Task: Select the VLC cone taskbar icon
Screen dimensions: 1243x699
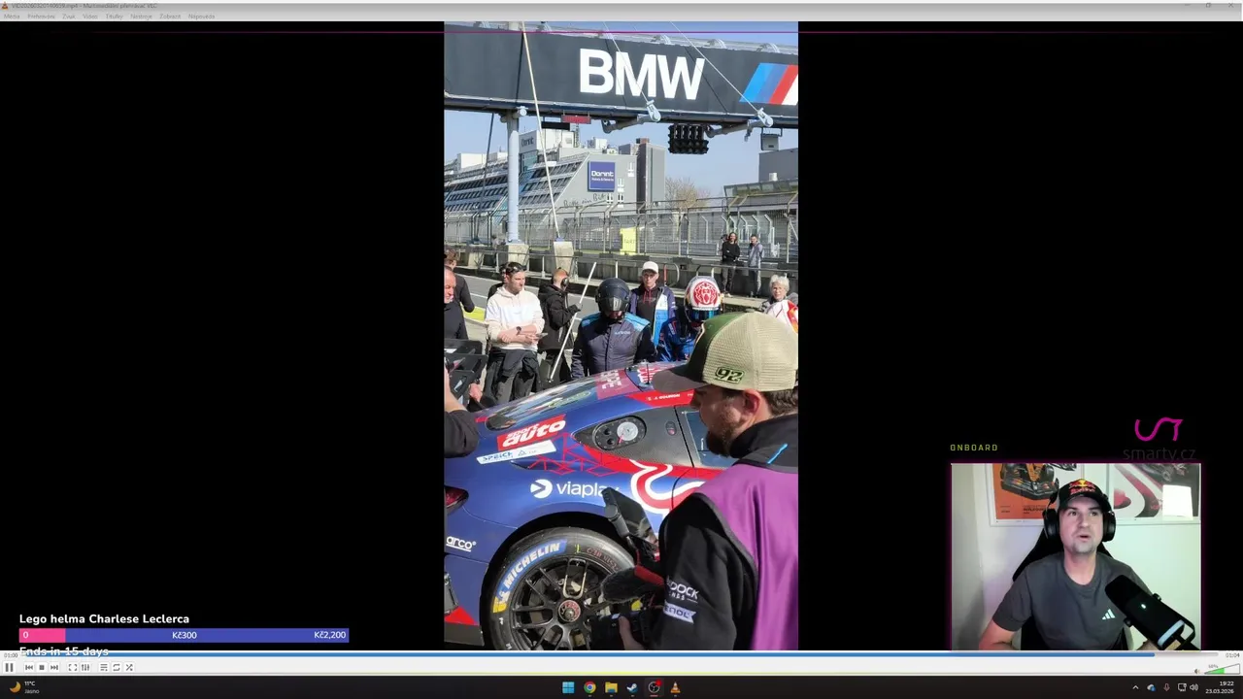Action: [675, 687]
